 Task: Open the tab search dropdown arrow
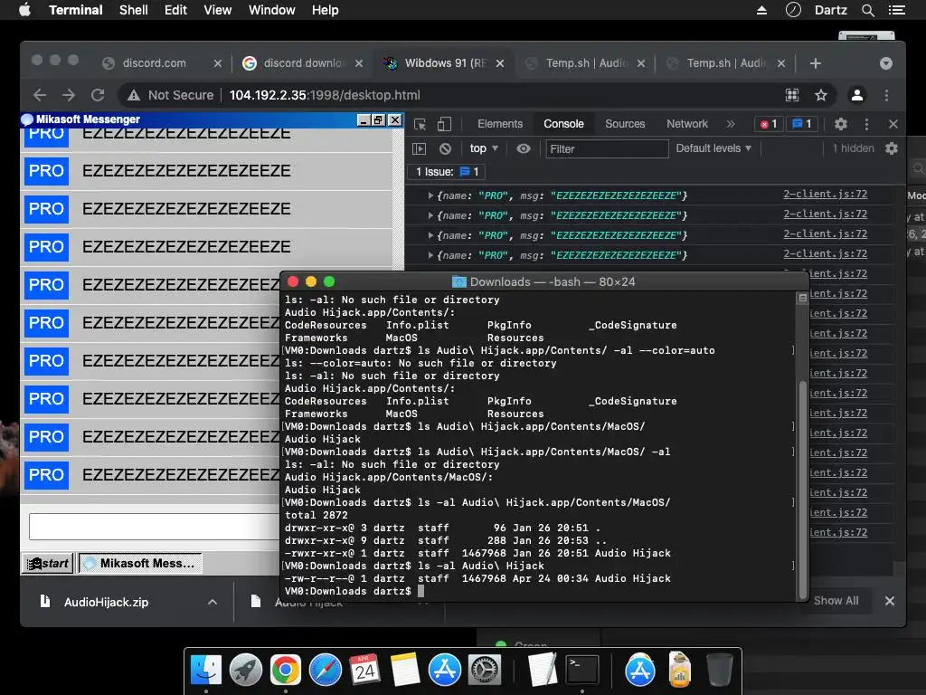(886, 63)
